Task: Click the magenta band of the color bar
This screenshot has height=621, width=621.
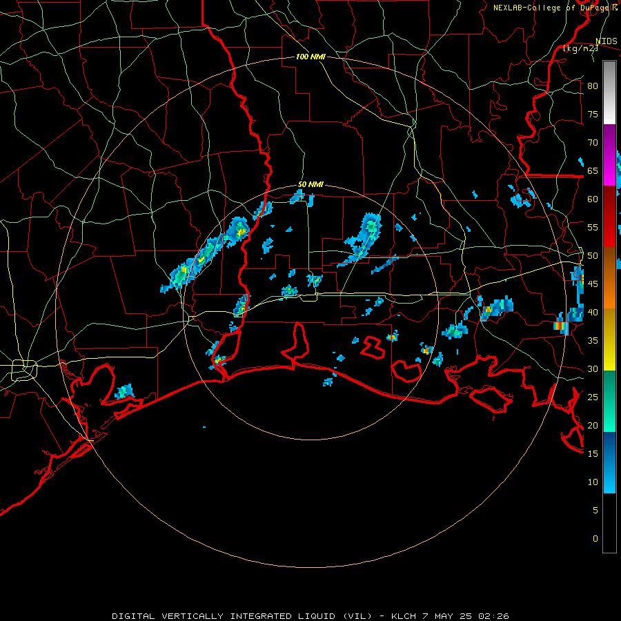Action: 609,155
